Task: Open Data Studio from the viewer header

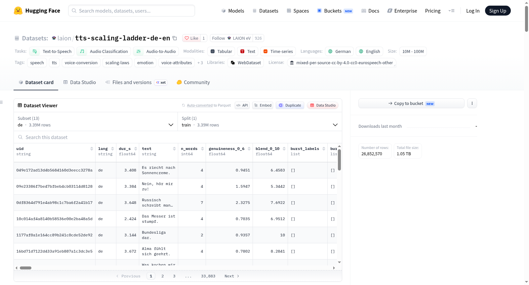Action: 323,105
